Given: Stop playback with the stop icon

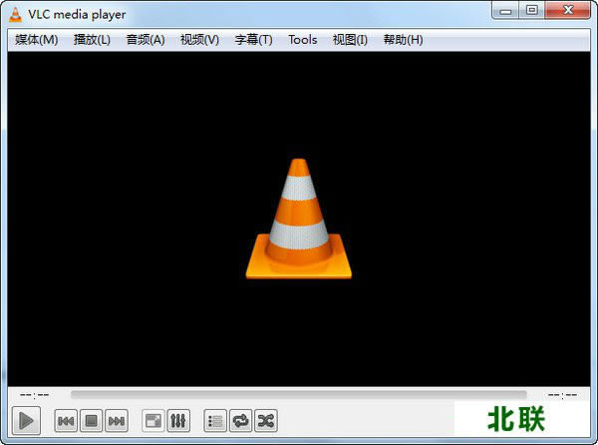Looking at the screenshot, I should (91, 421).
